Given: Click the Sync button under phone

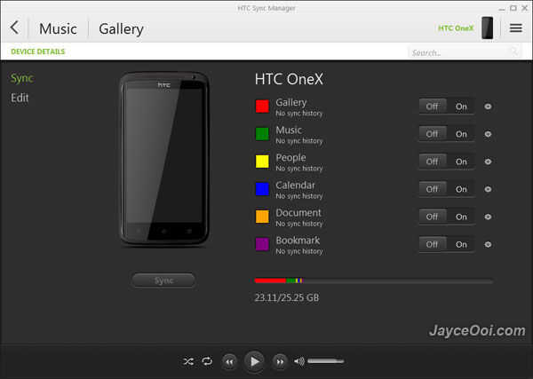Looking at the screenshot, I should pos(163,280).
